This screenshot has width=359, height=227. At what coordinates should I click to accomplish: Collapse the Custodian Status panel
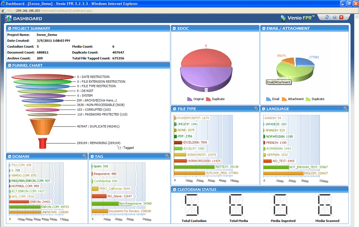coord(175,189)
